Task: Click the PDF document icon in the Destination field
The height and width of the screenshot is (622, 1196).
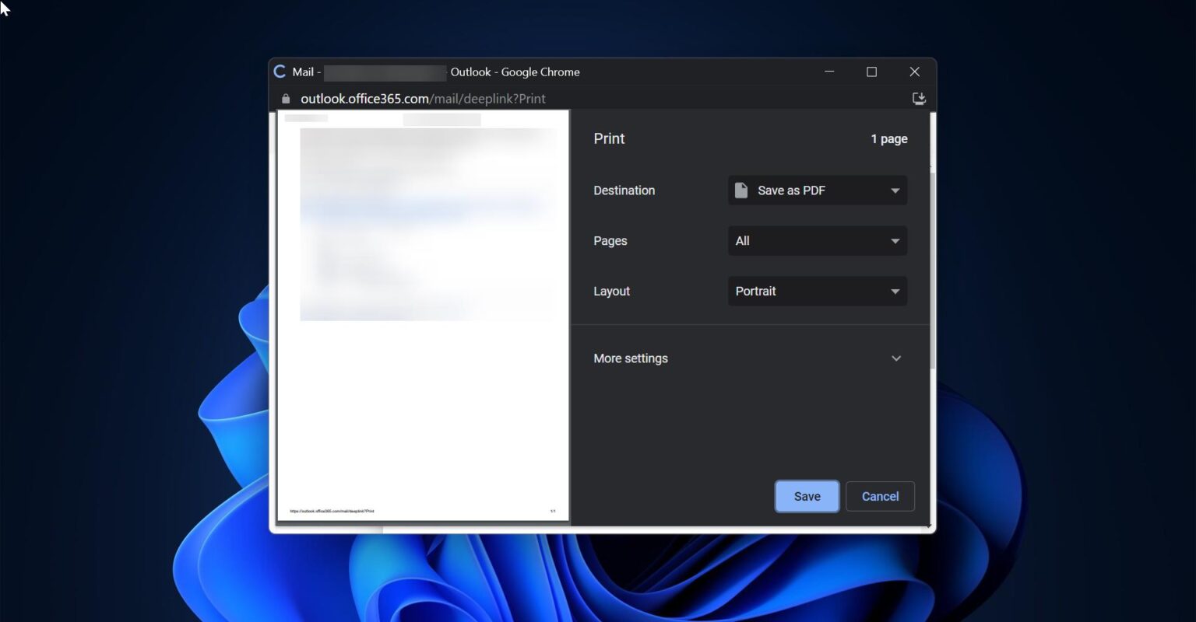Action: coord(740,190)
